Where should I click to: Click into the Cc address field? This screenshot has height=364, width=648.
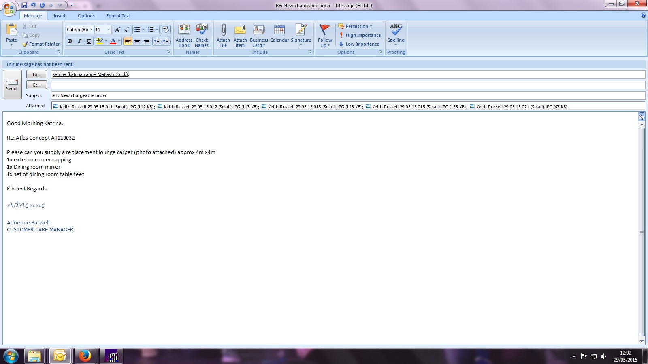(x=347, y=85)
